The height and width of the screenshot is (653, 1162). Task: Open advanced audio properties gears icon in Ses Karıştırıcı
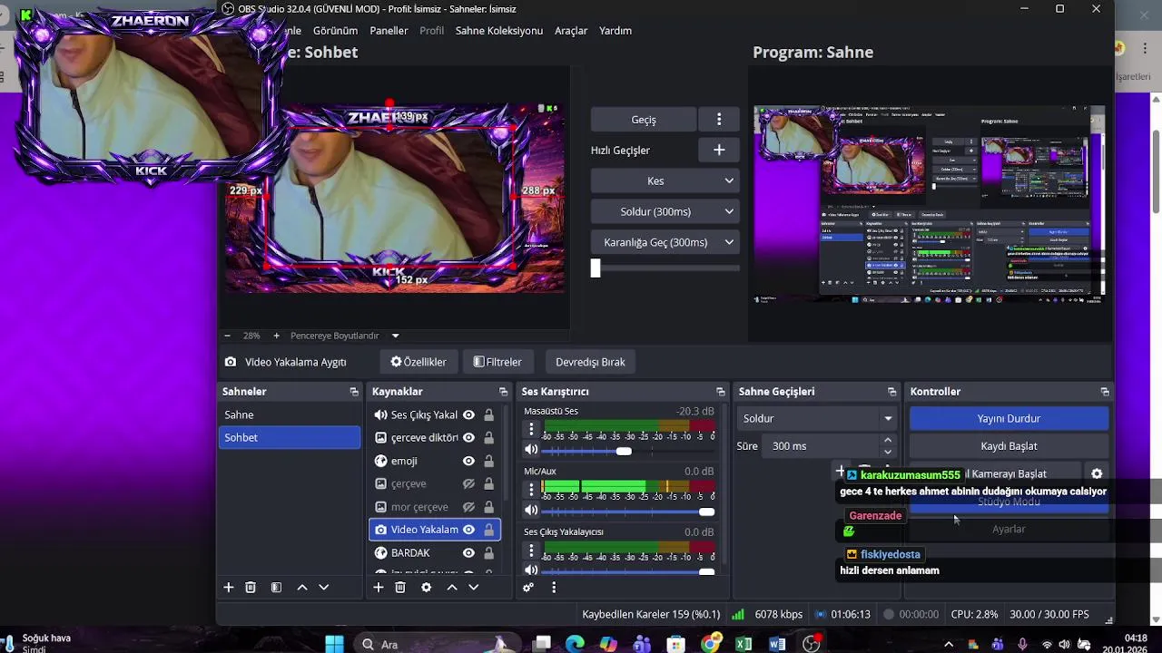coord(528,588)
